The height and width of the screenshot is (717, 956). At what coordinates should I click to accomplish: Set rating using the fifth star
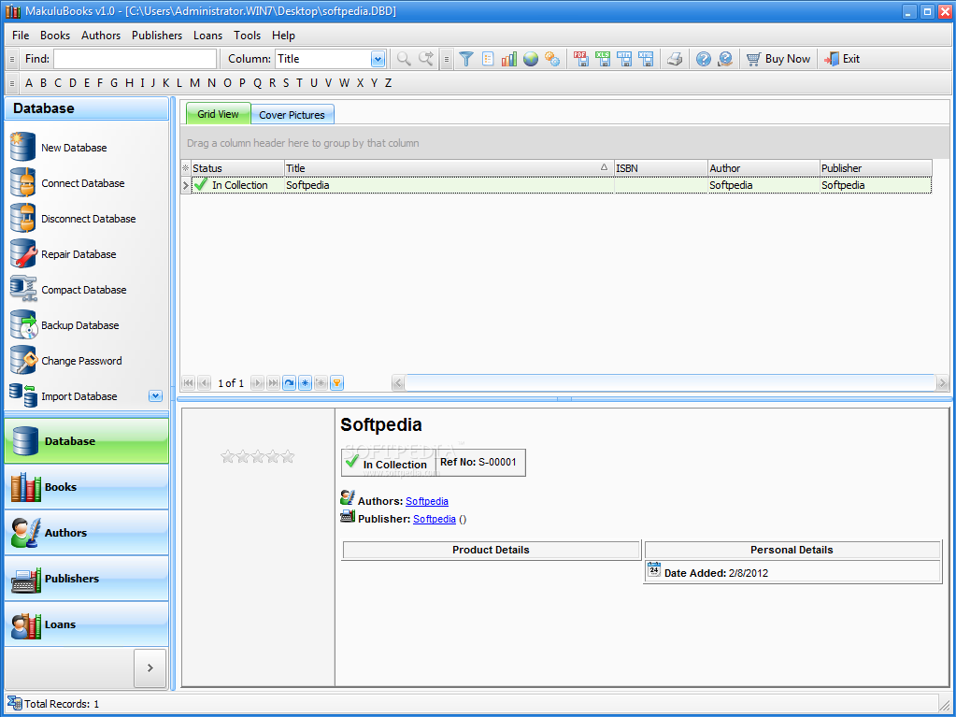[287, 457]
